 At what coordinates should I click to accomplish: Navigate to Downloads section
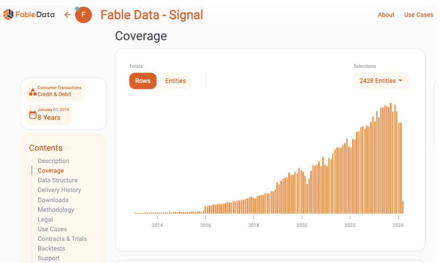tap(53, 200)
